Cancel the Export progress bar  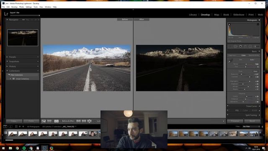39,16
